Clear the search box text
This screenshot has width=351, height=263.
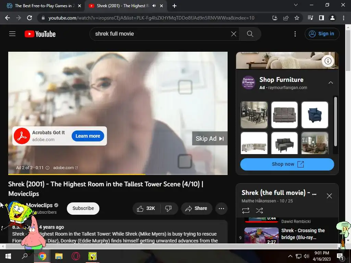pyautogui.click(x=234, y=34)
